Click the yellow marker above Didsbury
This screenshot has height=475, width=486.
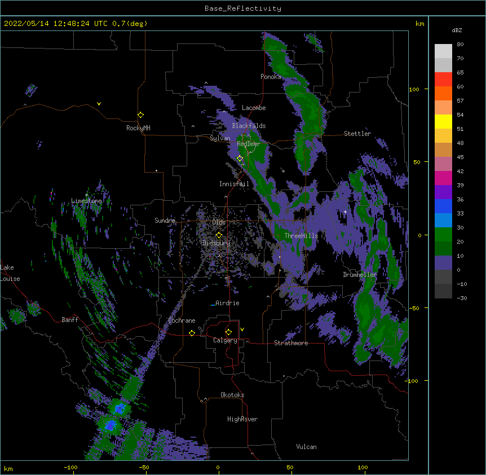coord(219,235)
